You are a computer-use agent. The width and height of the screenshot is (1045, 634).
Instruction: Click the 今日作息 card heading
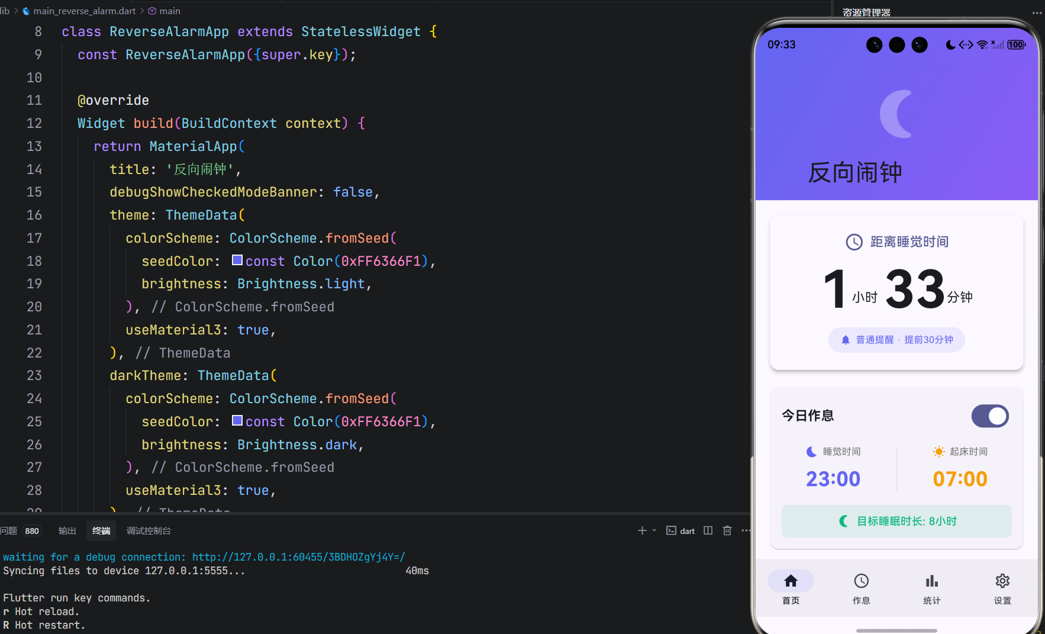click(808, 416)
